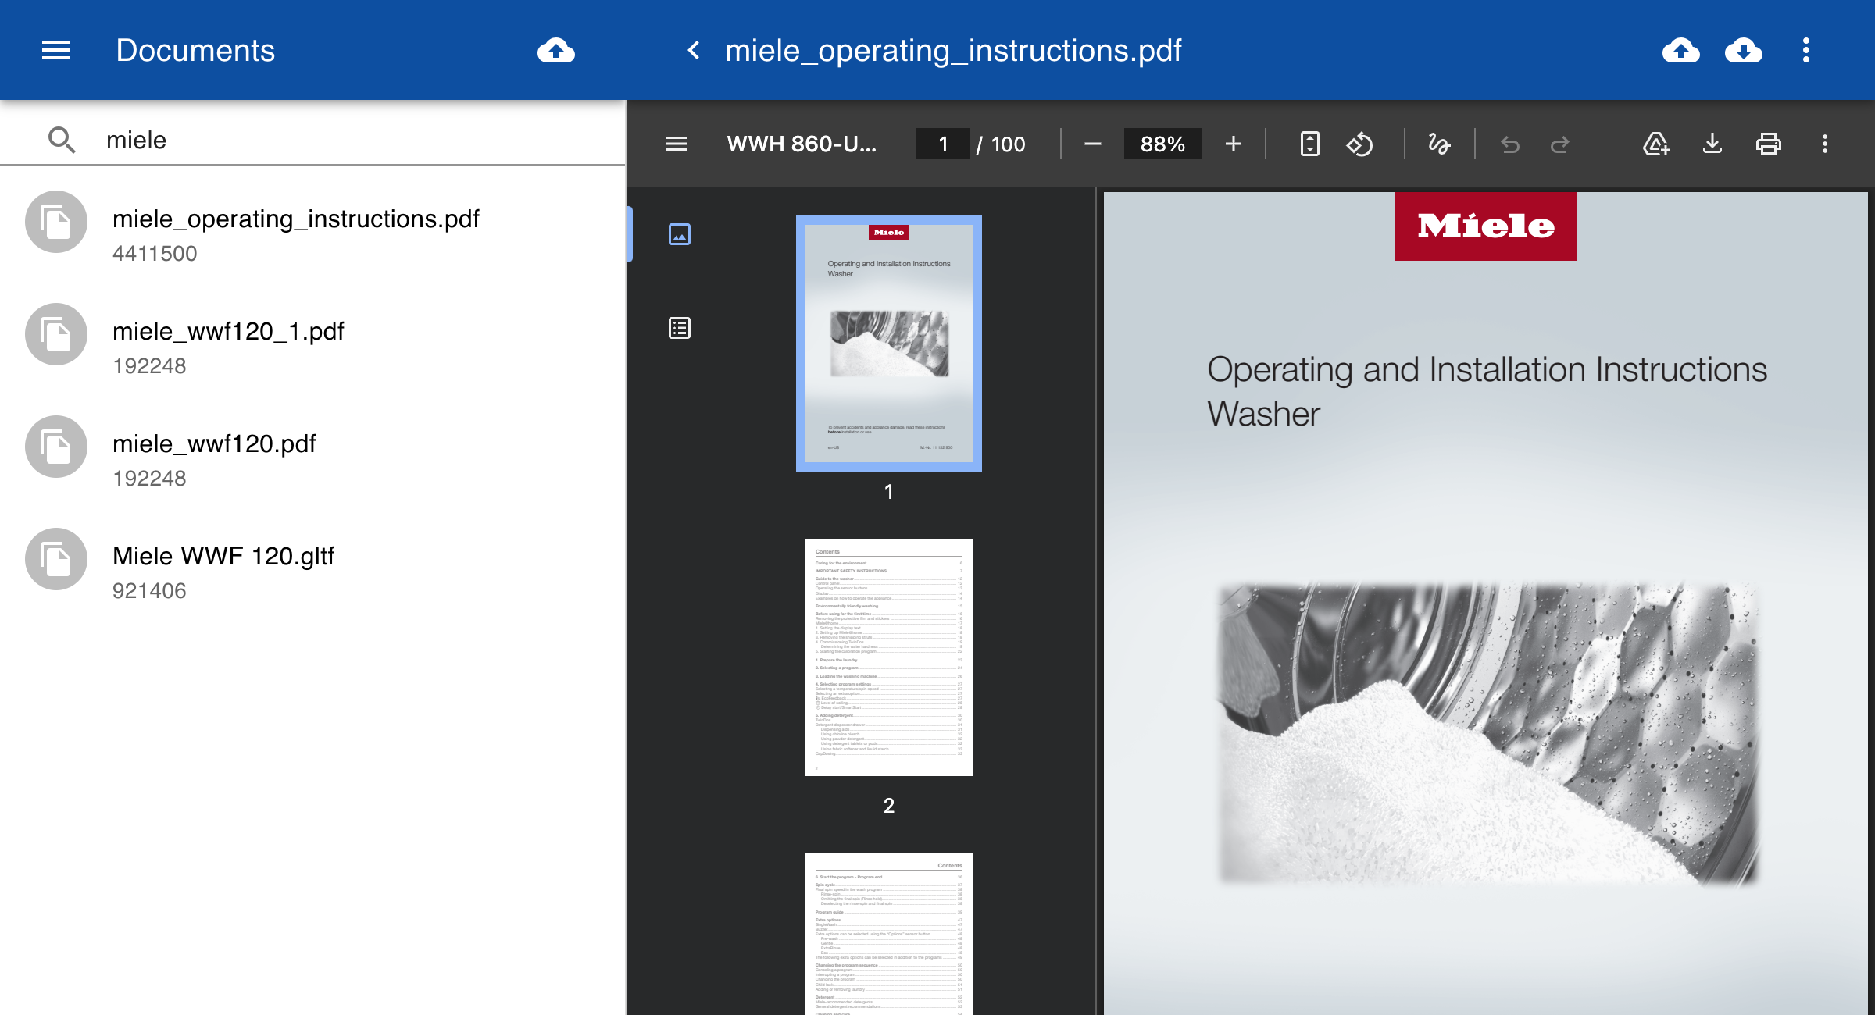
Task: Upload a file to Documents list
Action: pos(556,51)
